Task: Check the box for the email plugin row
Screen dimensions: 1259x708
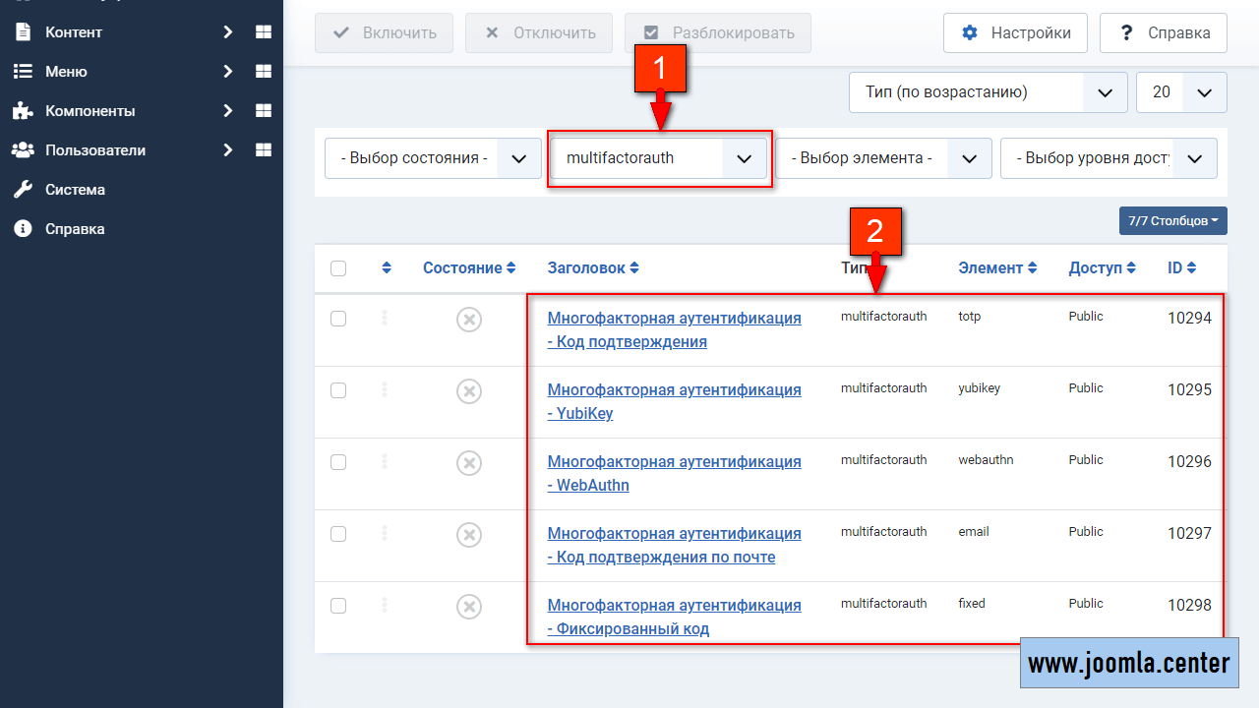Action: (x=338, y=534)
